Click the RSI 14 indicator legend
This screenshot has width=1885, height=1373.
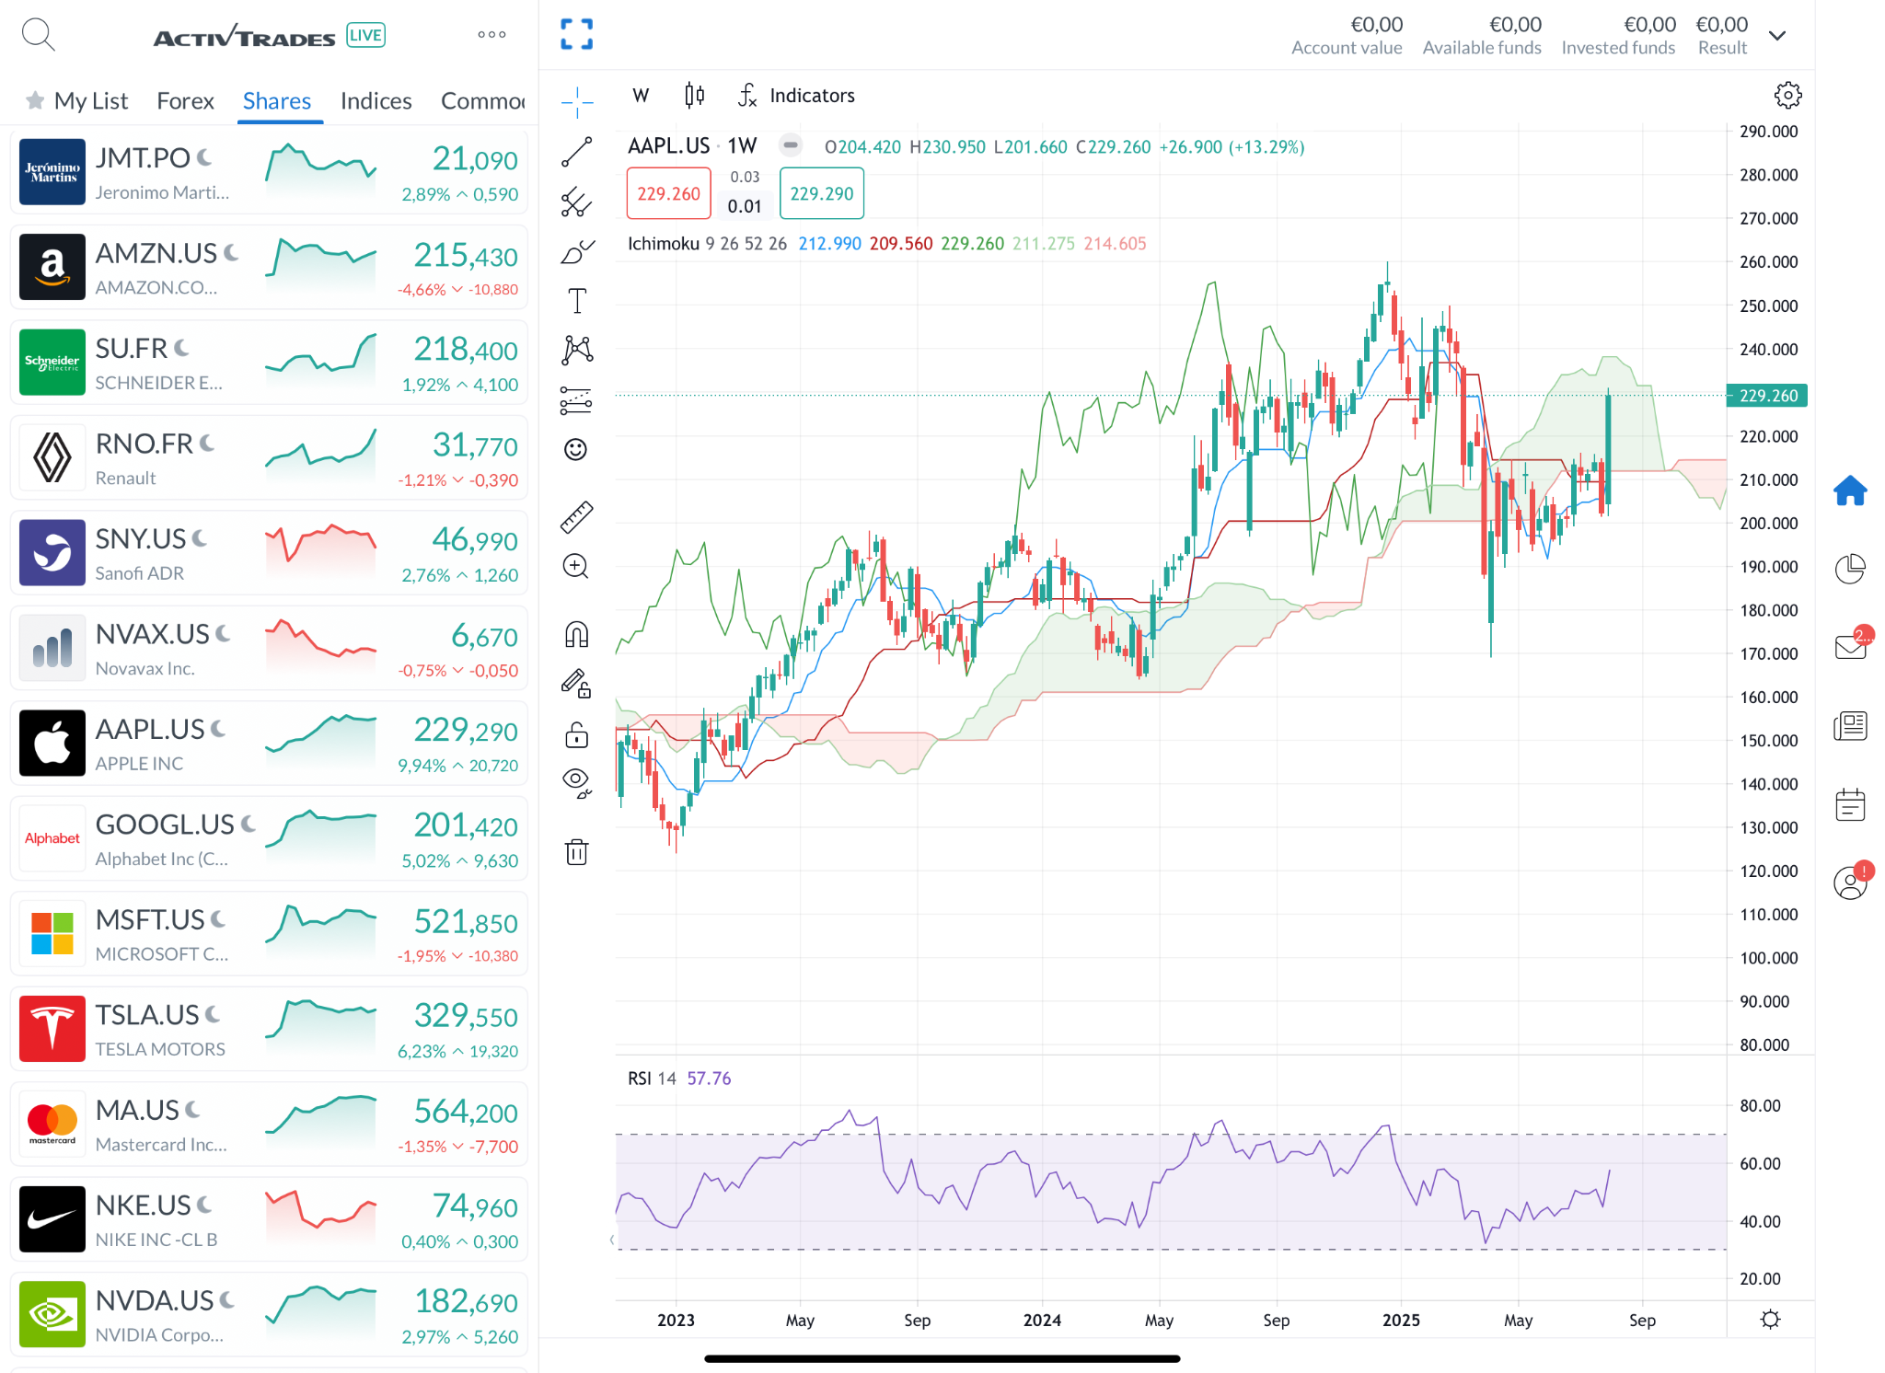[652, 1078]
